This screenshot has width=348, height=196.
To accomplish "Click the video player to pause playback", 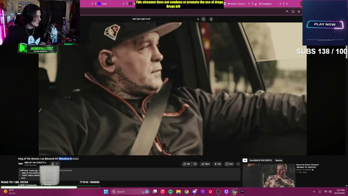I will pos(173,89).
